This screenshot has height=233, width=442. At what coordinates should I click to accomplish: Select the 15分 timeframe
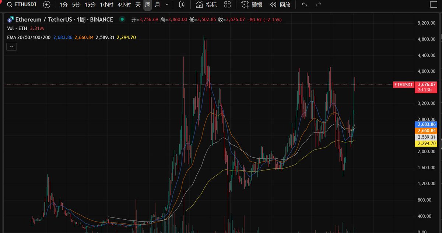click(90, 5)
